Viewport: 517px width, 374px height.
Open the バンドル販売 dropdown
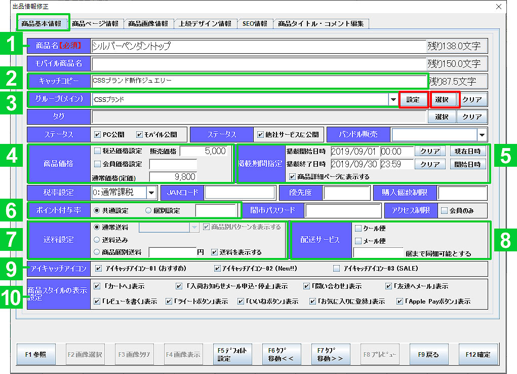coord(482,135)
